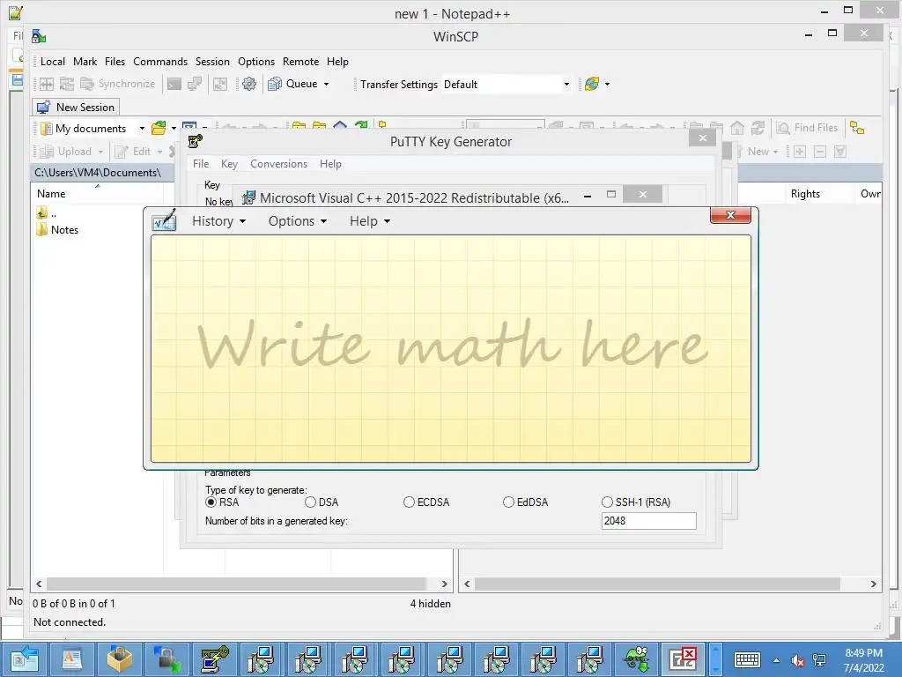This screenshot has height=677, width=902.
Task: Select the ECDSA key type radio button
Action: pos(409,502)
